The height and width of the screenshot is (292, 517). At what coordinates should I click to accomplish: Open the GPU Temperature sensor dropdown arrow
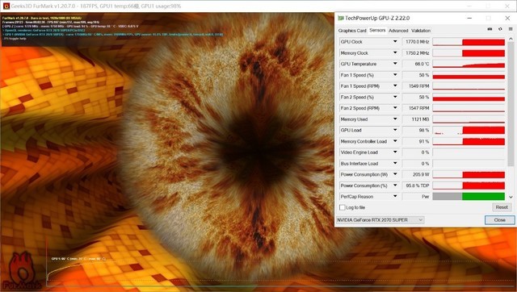click(x=395, y=64)
